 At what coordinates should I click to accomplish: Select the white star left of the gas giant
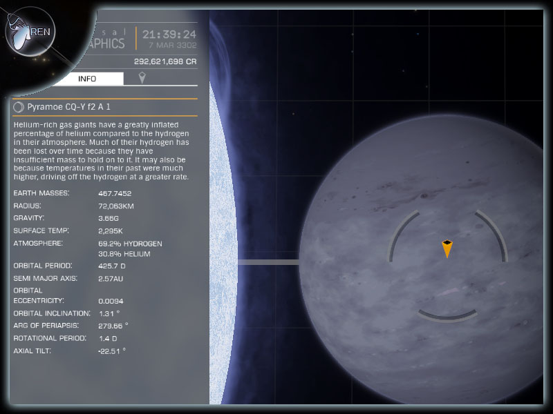[223, 243]
